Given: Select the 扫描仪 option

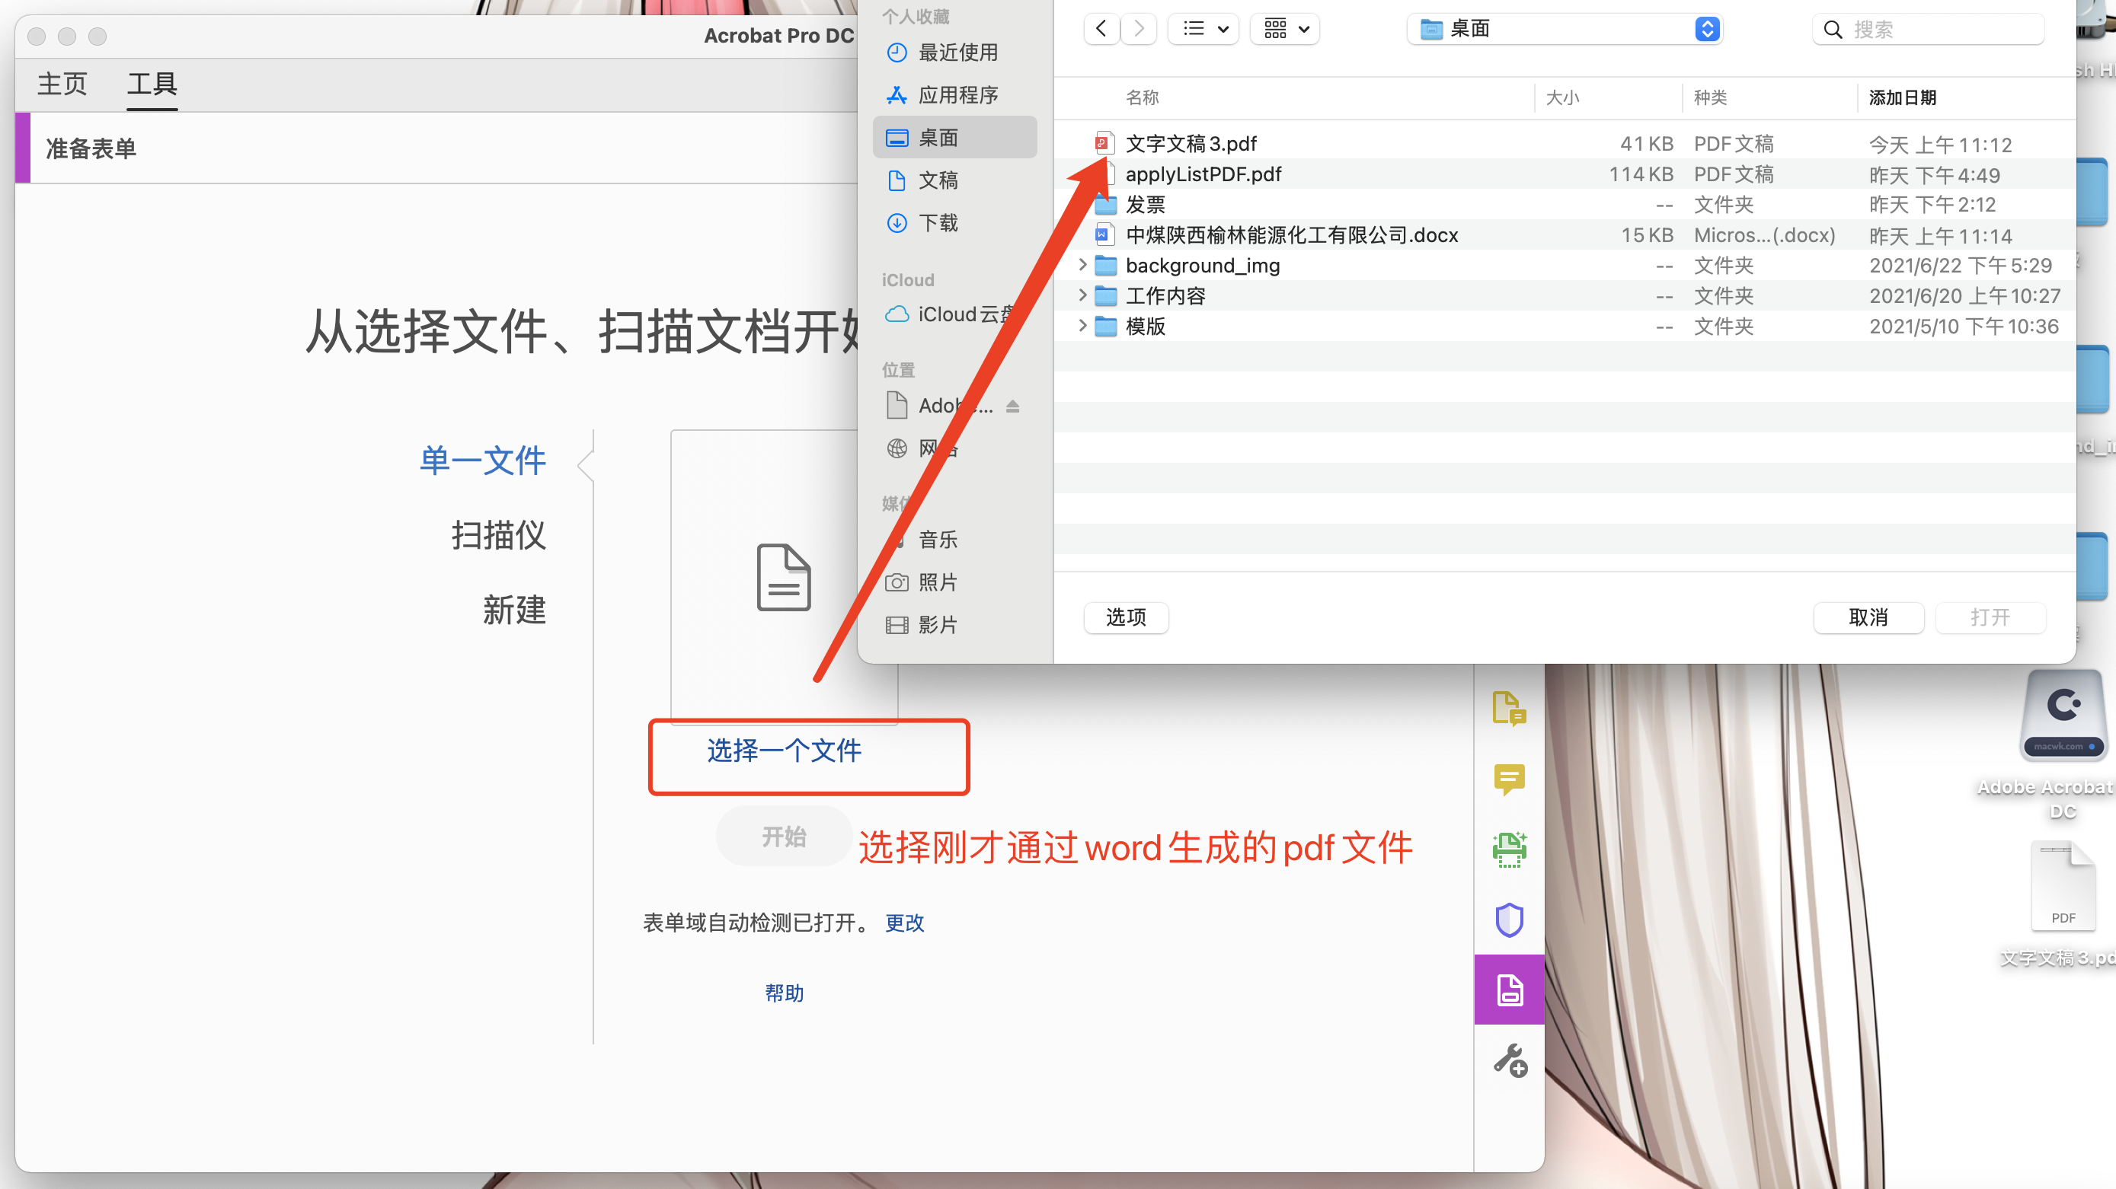Looking at the screenshot, I should click(x=499, y=535).
